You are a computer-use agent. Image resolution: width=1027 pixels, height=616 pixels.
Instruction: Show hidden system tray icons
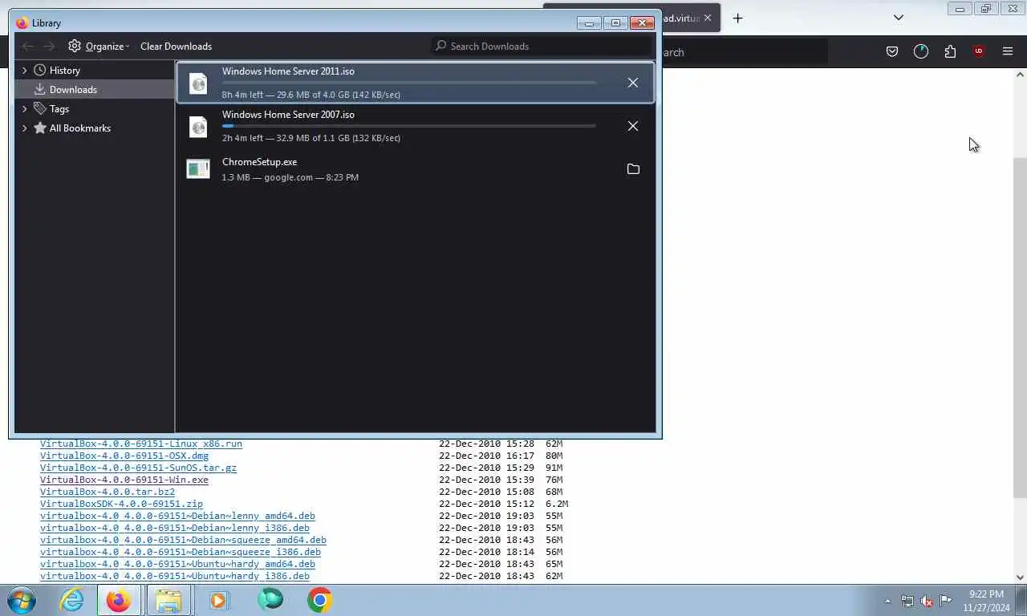coord(887,601)
